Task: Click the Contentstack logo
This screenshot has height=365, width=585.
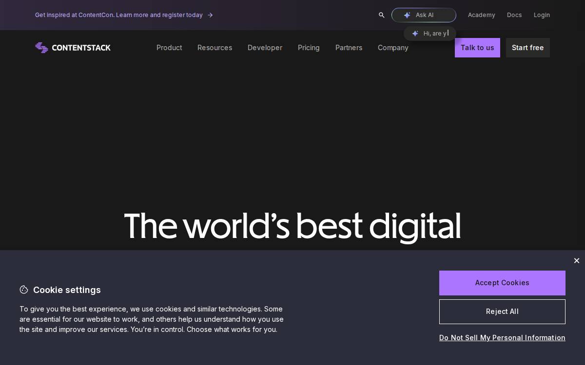Action: click(x=73, y=48)
